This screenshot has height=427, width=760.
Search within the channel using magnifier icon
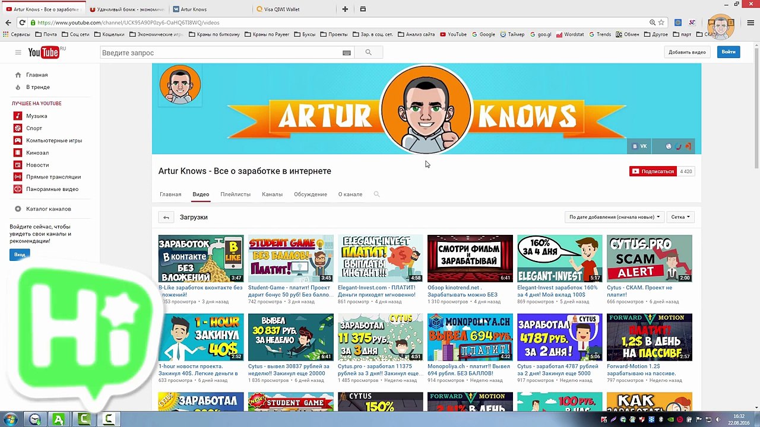point(376,194)
